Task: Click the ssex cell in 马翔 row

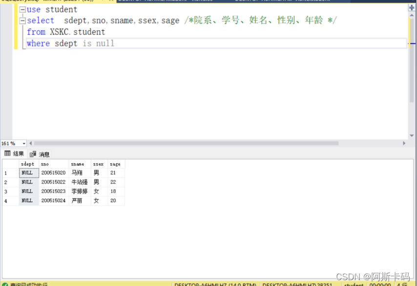Action: pos(99,173)
